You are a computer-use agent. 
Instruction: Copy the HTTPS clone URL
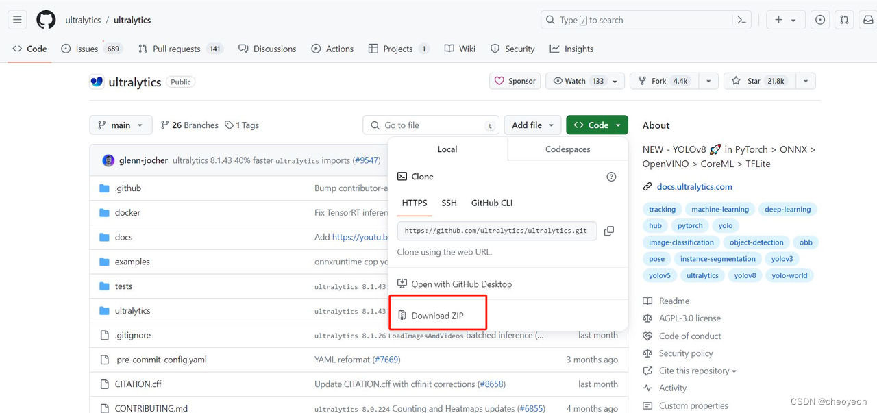click(x=609, y=231)
